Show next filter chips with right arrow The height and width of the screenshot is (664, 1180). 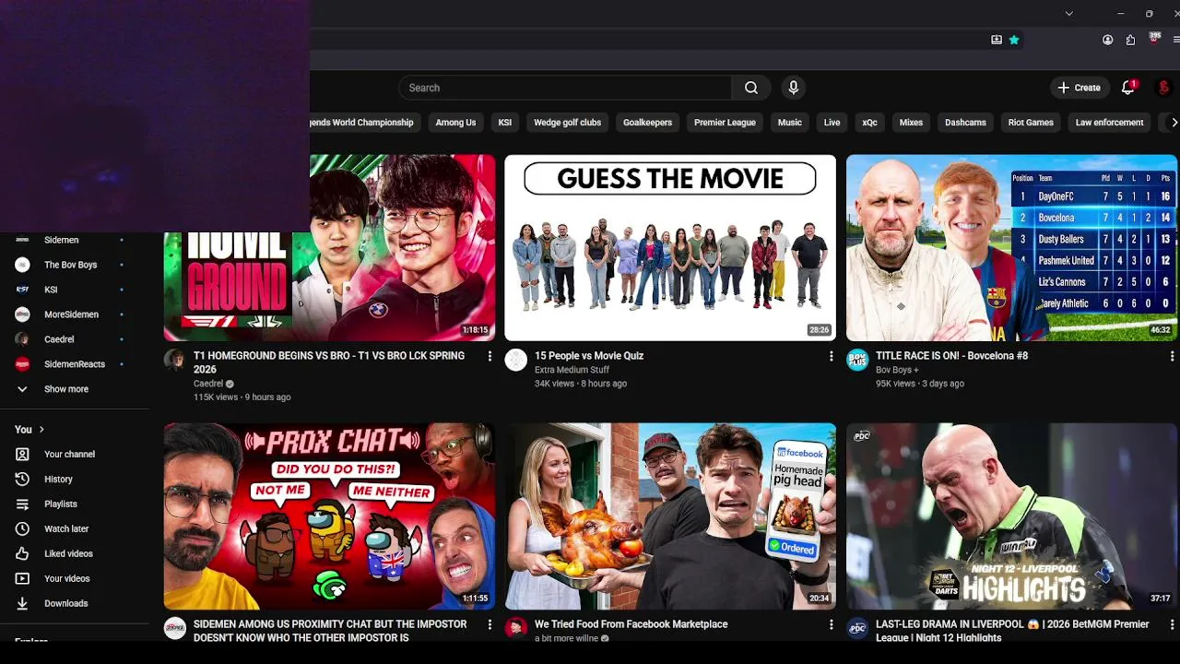click(1174, 122)
